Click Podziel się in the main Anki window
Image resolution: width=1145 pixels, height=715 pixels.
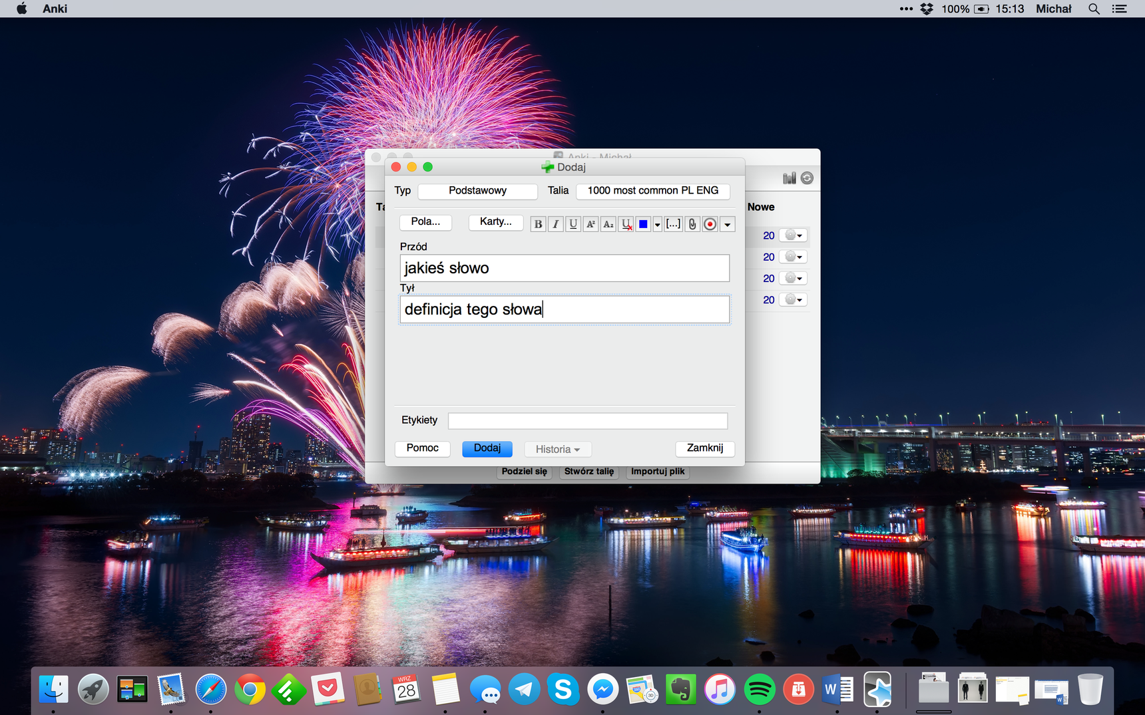(x=525, y=472)
